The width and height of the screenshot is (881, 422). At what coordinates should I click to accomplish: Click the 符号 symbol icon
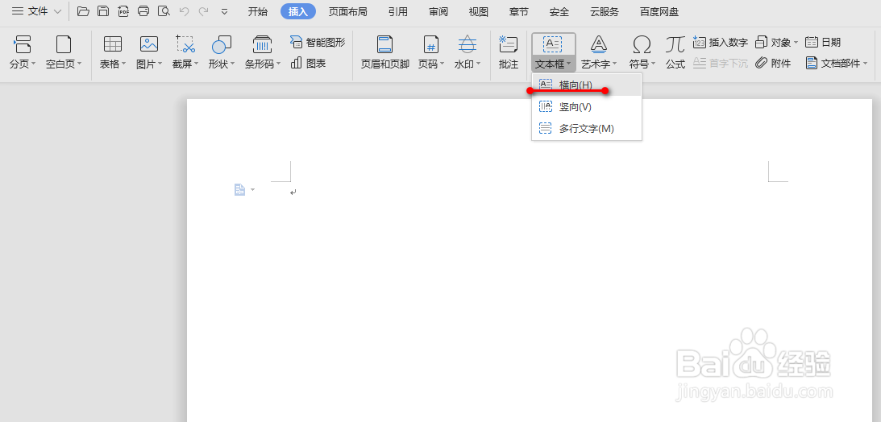642,43
